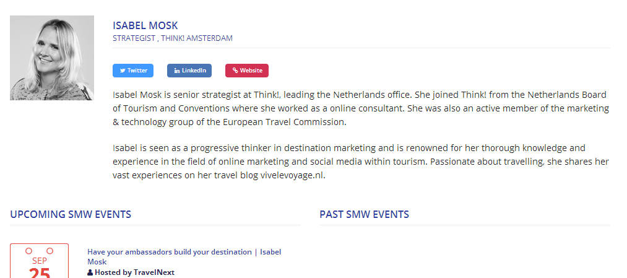
Task: Click the LinkedIn 'in' logo icon
Action: pyautogui.click(x=177, y=71)
